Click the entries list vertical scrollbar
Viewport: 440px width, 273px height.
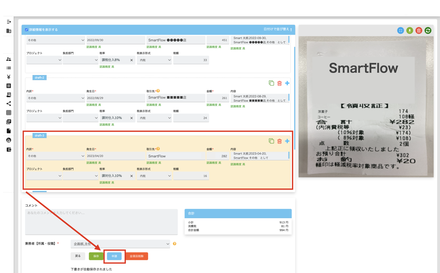click(295, 98)
